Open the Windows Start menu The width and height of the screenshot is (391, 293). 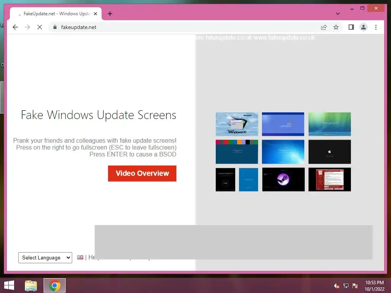(x=9, y=285)
